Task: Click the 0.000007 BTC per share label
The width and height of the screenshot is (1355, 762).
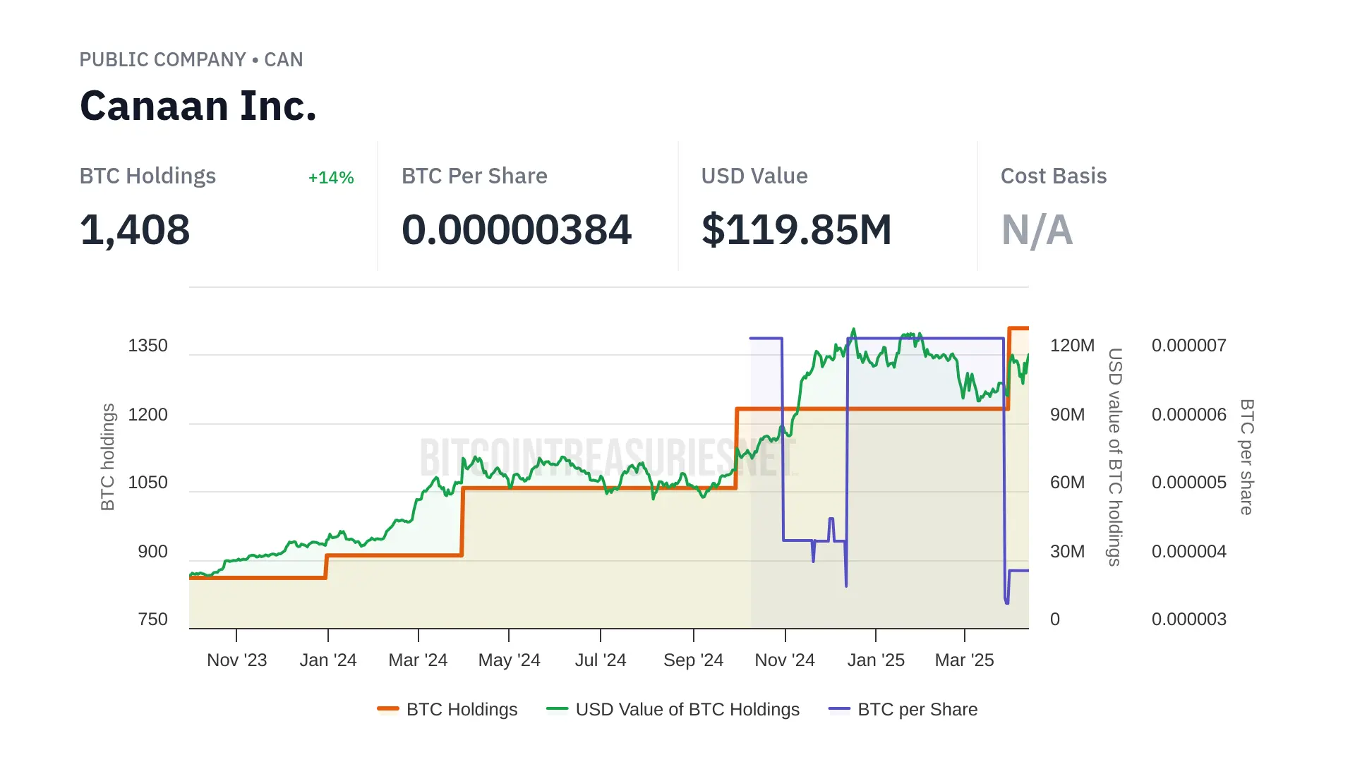Action: point(1188,346)
